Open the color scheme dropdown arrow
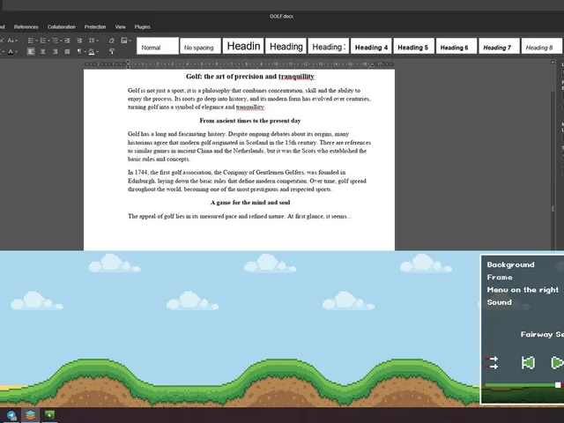 point(130,41)
